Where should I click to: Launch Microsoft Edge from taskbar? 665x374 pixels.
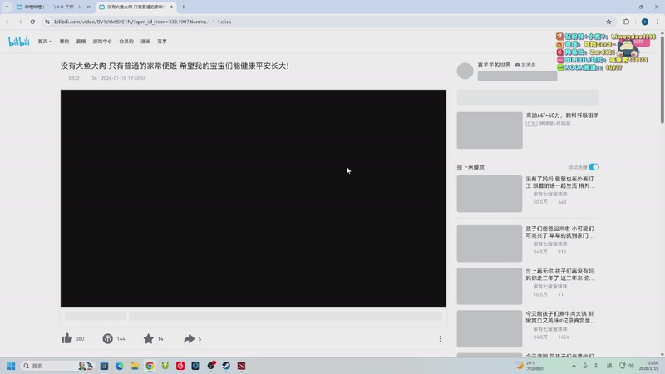pyautogui.click(x=119, y=366)
